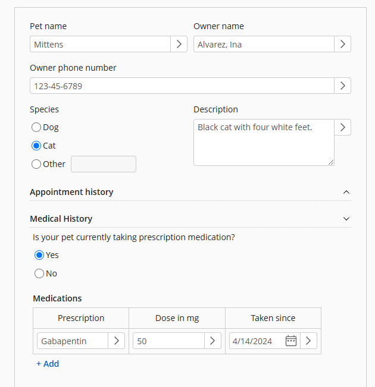
Task: Click the arrow button after the Taken since date
Action: (308, 341)
